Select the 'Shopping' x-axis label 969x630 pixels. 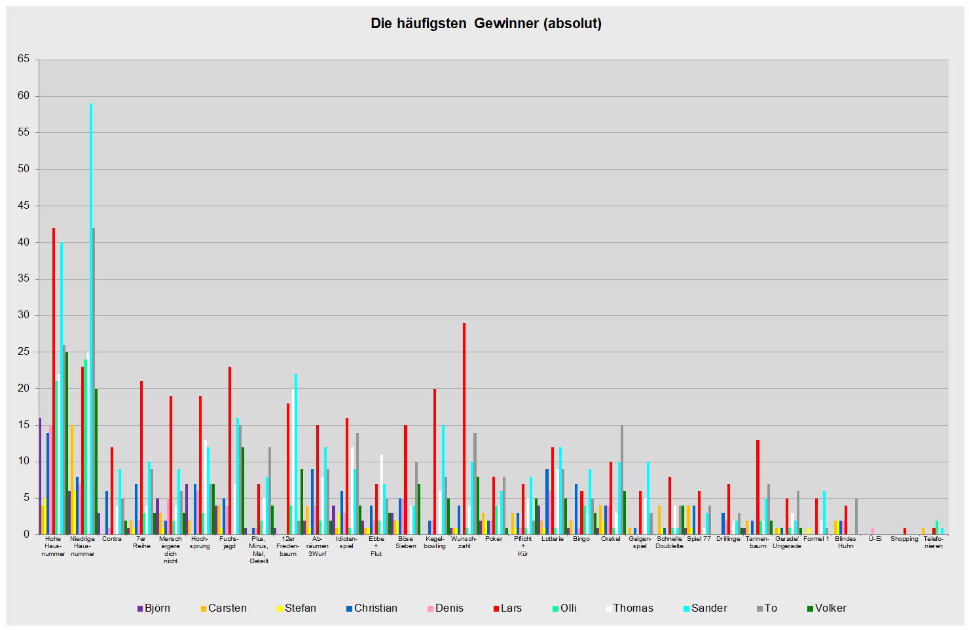click(x=904, y=539)
